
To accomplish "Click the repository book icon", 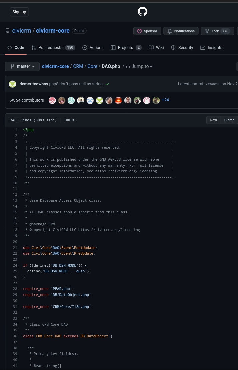I will tap(8, 31).
